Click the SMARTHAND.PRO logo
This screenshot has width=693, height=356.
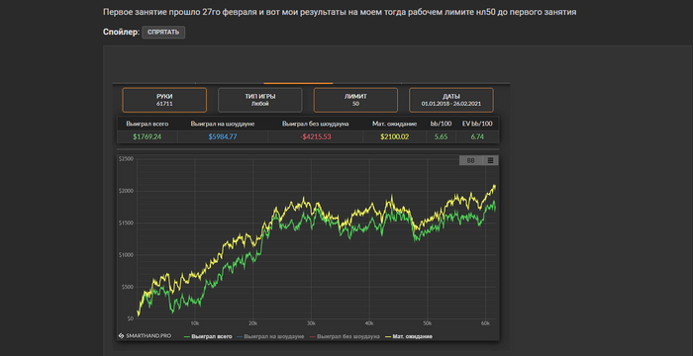pos(145,336)
